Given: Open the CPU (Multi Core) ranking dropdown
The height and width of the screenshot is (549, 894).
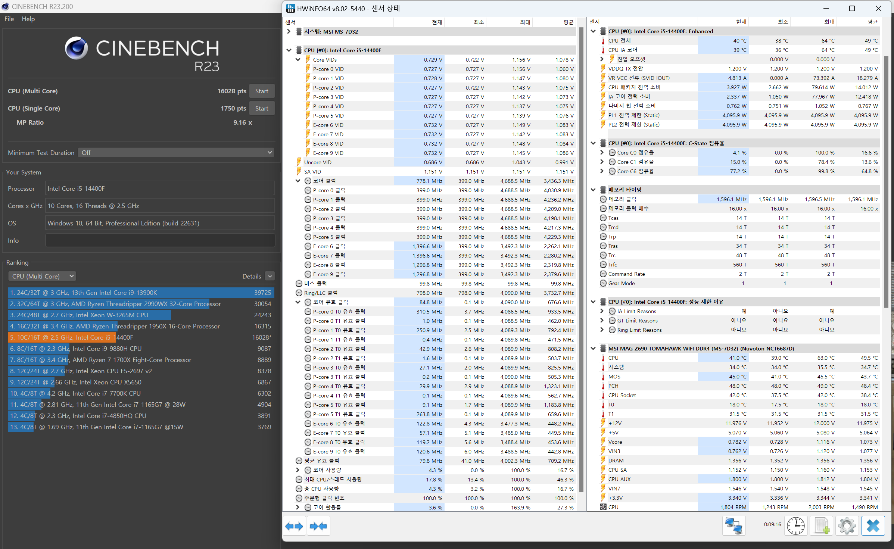Looking at the screenshot, I should (42, 276).
